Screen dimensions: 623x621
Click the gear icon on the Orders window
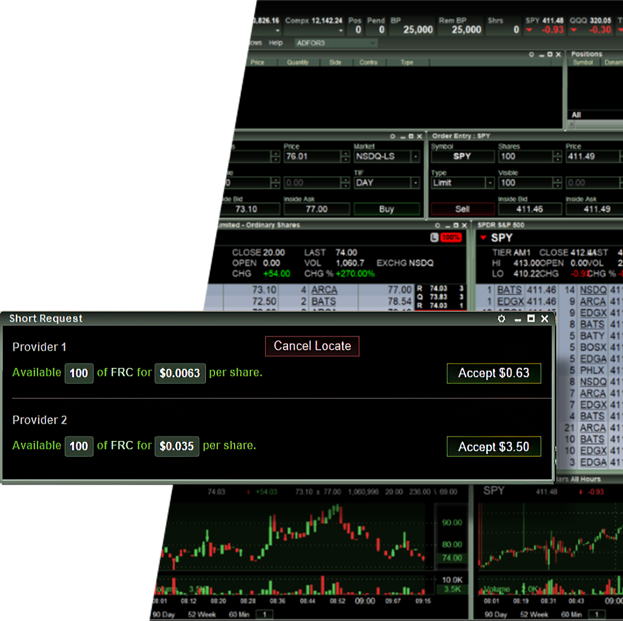(x=531, y=54)
